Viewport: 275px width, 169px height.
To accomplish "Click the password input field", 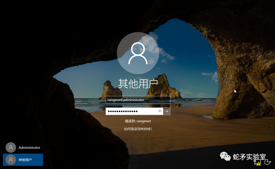I will click(x=134, y=111).
